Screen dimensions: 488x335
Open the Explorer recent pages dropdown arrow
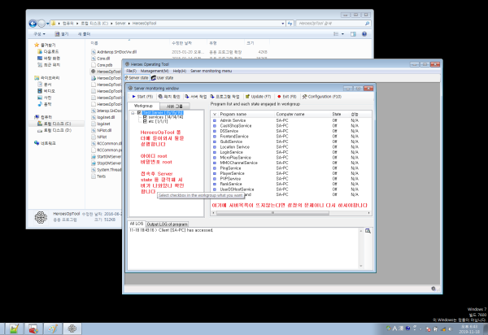click(x=48, y=24)
